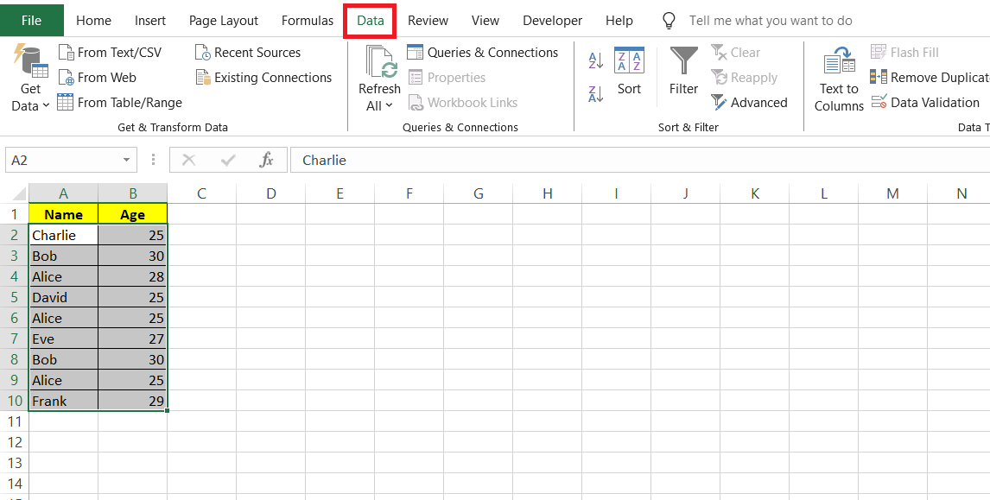
Task: Click the Enter checkmark in formula bar
Action: click(x=228, y=160)
